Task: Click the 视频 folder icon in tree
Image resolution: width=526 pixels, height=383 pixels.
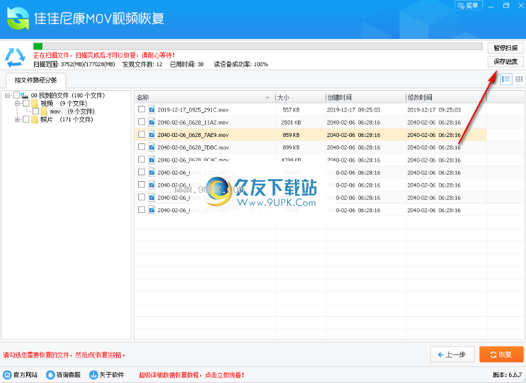Action: pyautogui.click(x=34, y=103)
